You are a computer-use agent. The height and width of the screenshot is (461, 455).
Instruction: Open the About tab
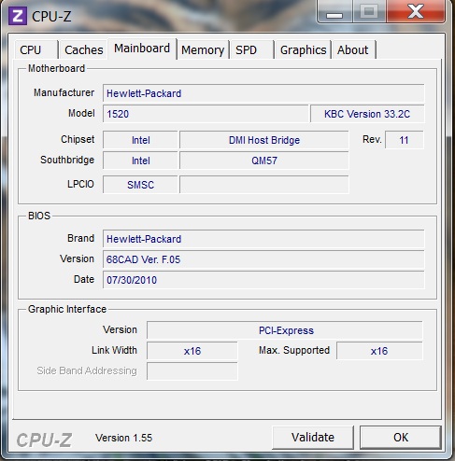click(354, 49)
